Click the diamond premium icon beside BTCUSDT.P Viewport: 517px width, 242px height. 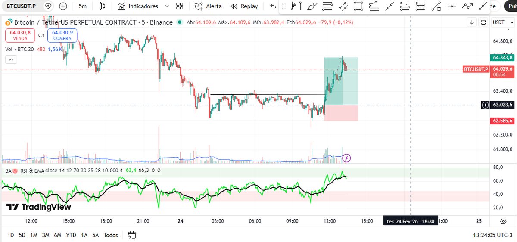(48, 6)
